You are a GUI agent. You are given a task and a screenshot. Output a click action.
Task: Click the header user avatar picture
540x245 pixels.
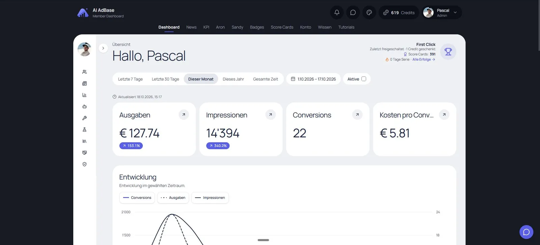(x=428, y=12)
